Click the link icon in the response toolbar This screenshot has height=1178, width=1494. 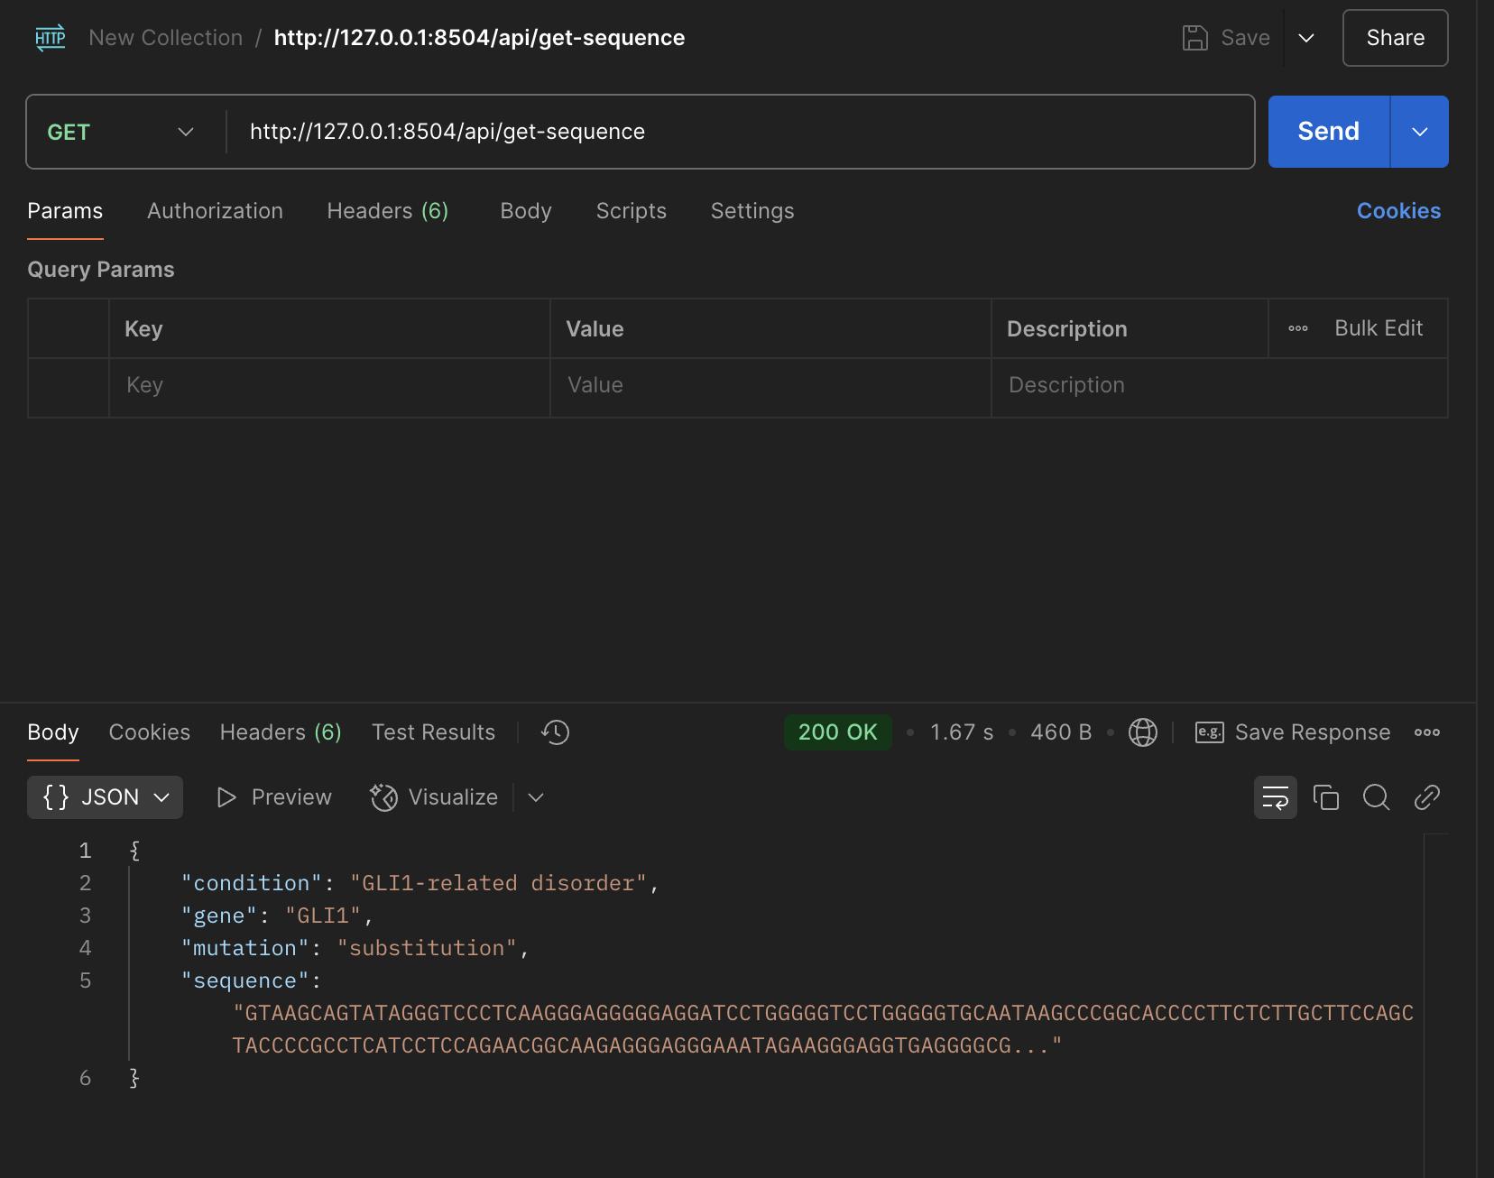coord(1426,797)
